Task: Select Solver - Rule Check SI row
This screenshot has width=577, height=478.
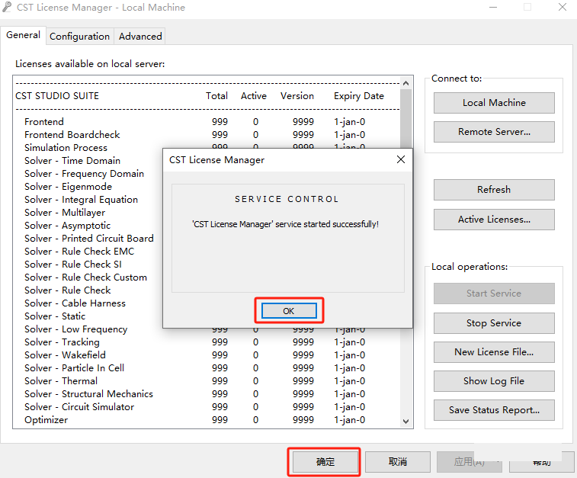Action: pos(88,265)
